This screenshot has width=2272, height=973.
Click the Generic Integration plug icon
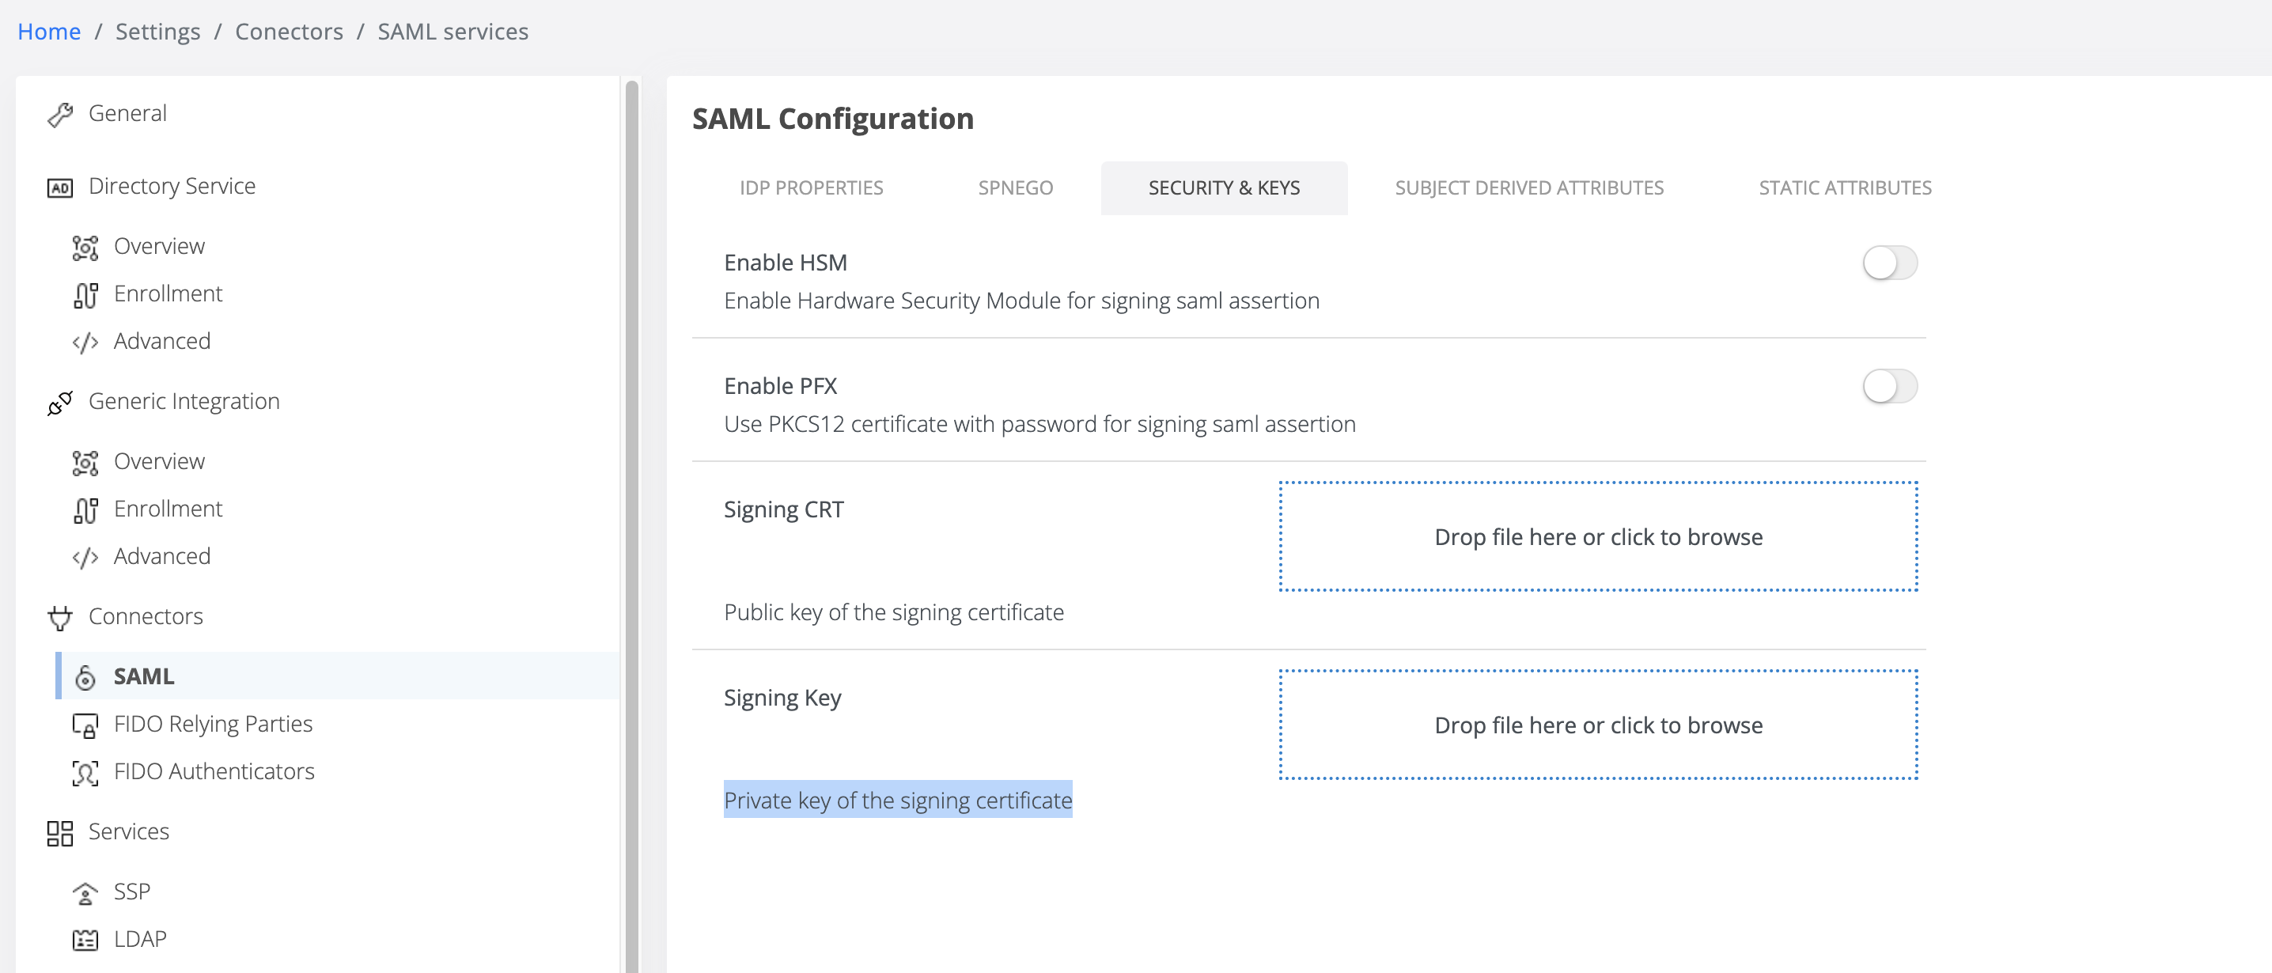60,403
